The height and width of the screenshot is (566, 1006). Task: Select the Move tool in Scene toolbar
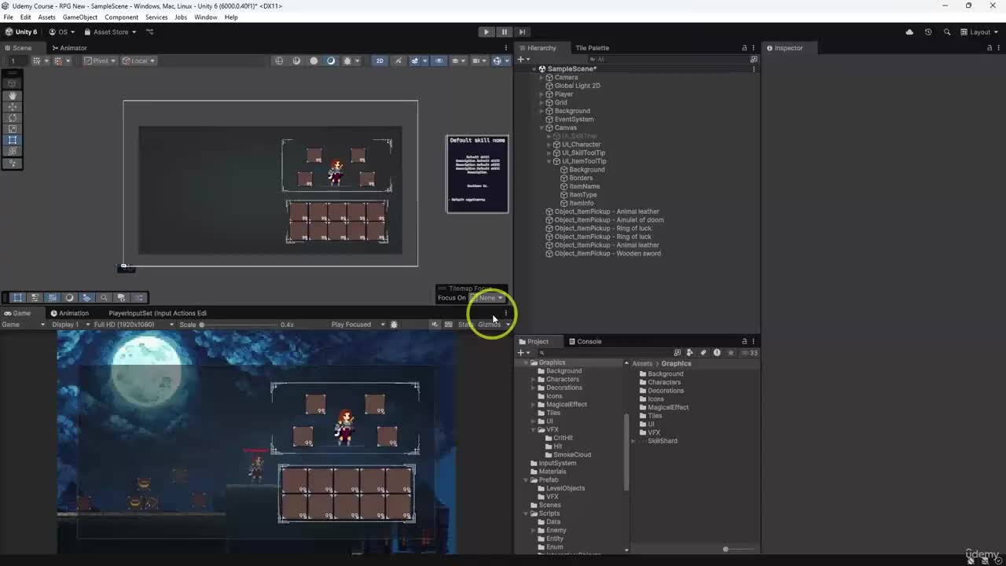13,106
